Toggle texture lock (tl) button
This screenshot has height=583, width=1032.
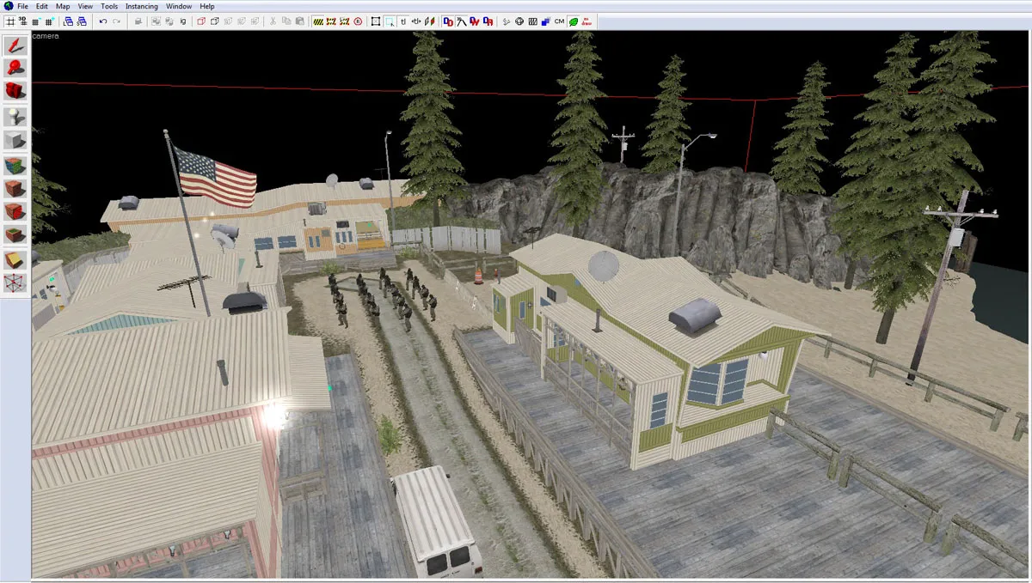(403, 21)
